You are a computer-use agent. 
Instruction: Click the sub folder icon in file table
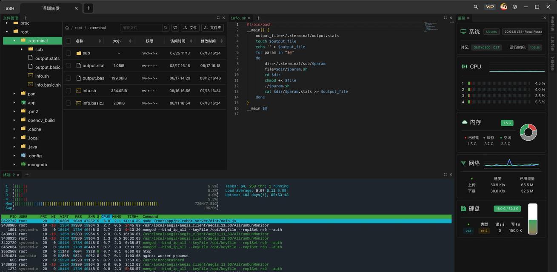point(79,53)
